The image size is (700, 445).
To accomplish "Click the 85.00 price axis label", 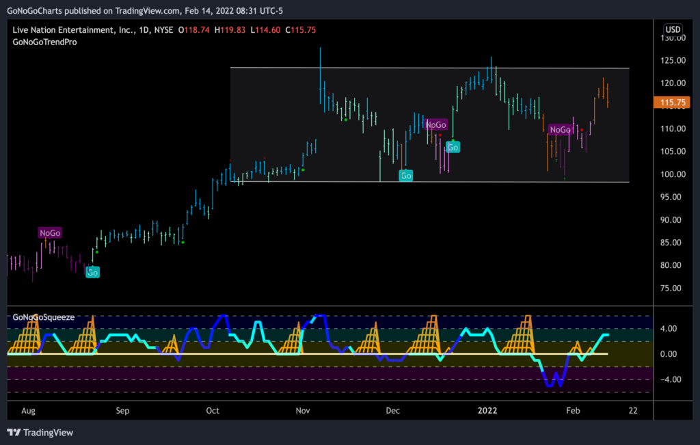I will pos(671,243).
